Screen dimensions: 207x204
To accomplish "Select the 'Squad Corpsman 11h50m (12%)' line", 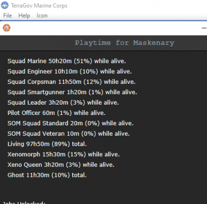I will coord(71,82).
